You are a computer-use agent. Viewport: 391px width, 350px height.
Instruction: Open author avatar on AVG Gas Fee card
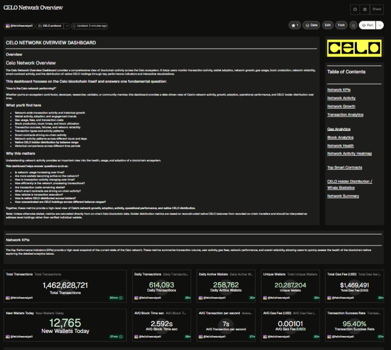point(265,337)
